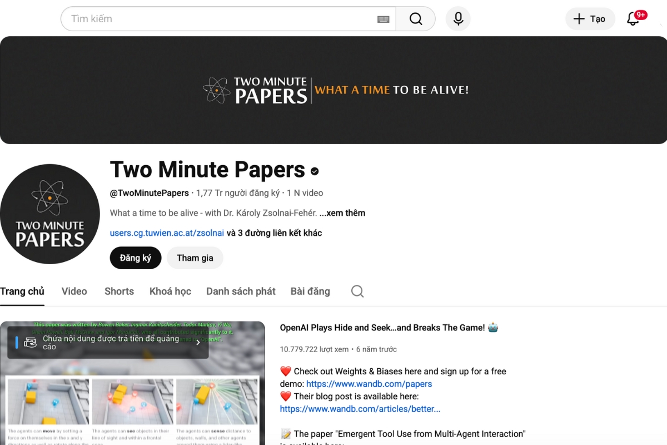
Task: Open the wandb.com/papers link
Action: 369,384
